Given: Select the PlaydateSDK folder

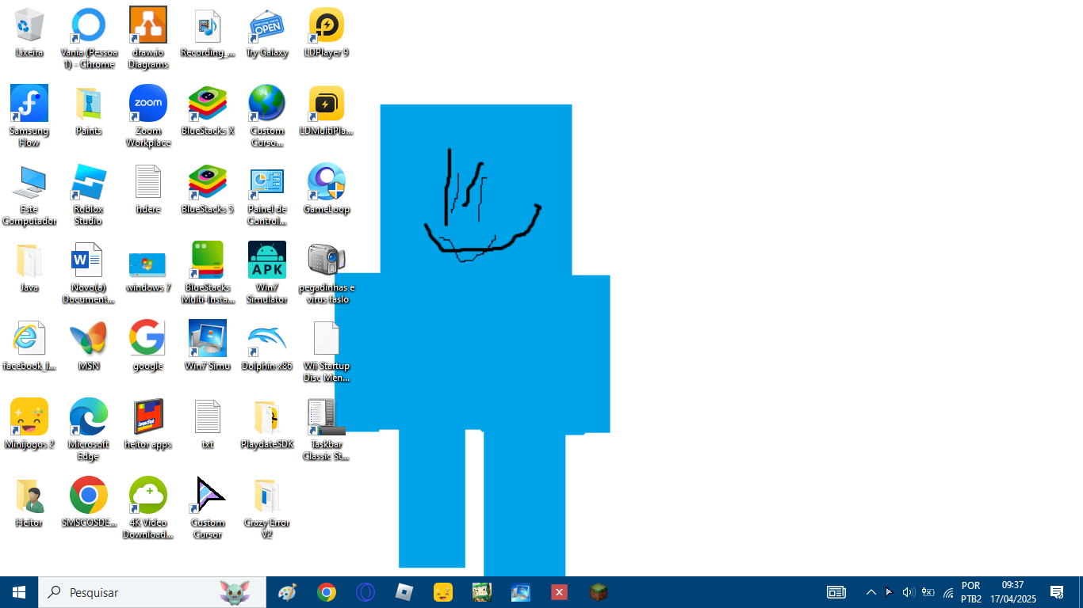Looking at the screenshot, I should coord(267,424).
